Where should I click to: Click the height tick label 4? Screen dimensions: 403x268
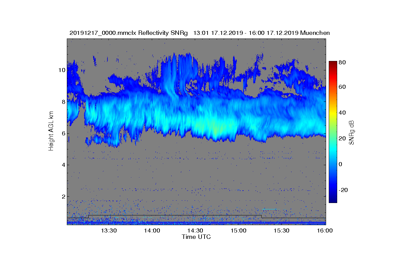coord(63,165)
